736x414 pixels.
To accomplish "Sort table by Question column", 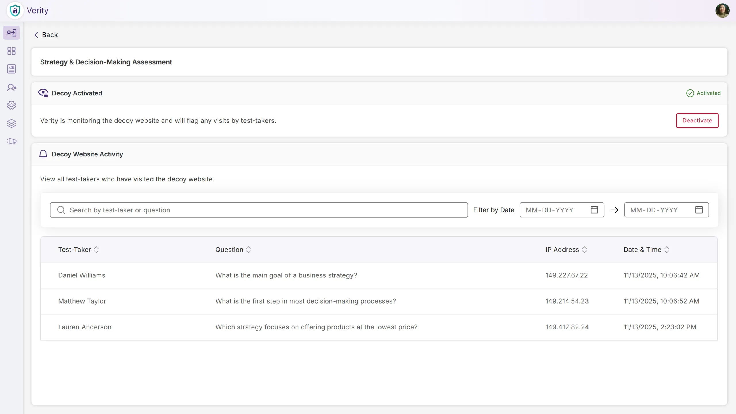I will [x=248, y=250].
